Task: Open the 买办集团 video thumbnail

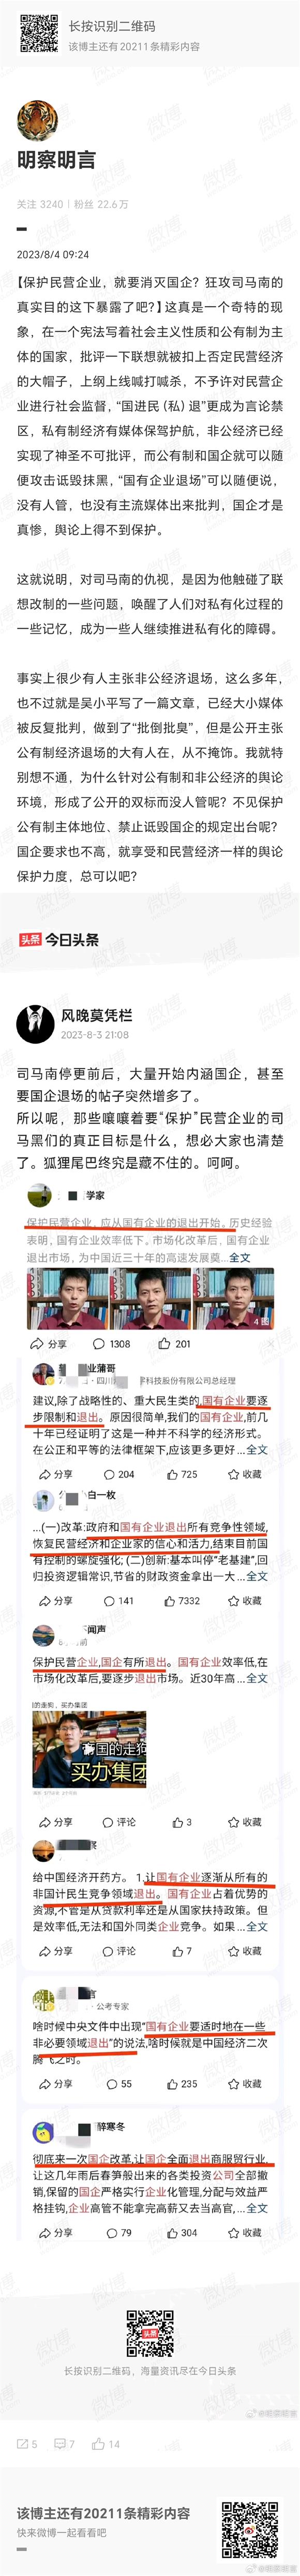Action: coord(89,1750)
